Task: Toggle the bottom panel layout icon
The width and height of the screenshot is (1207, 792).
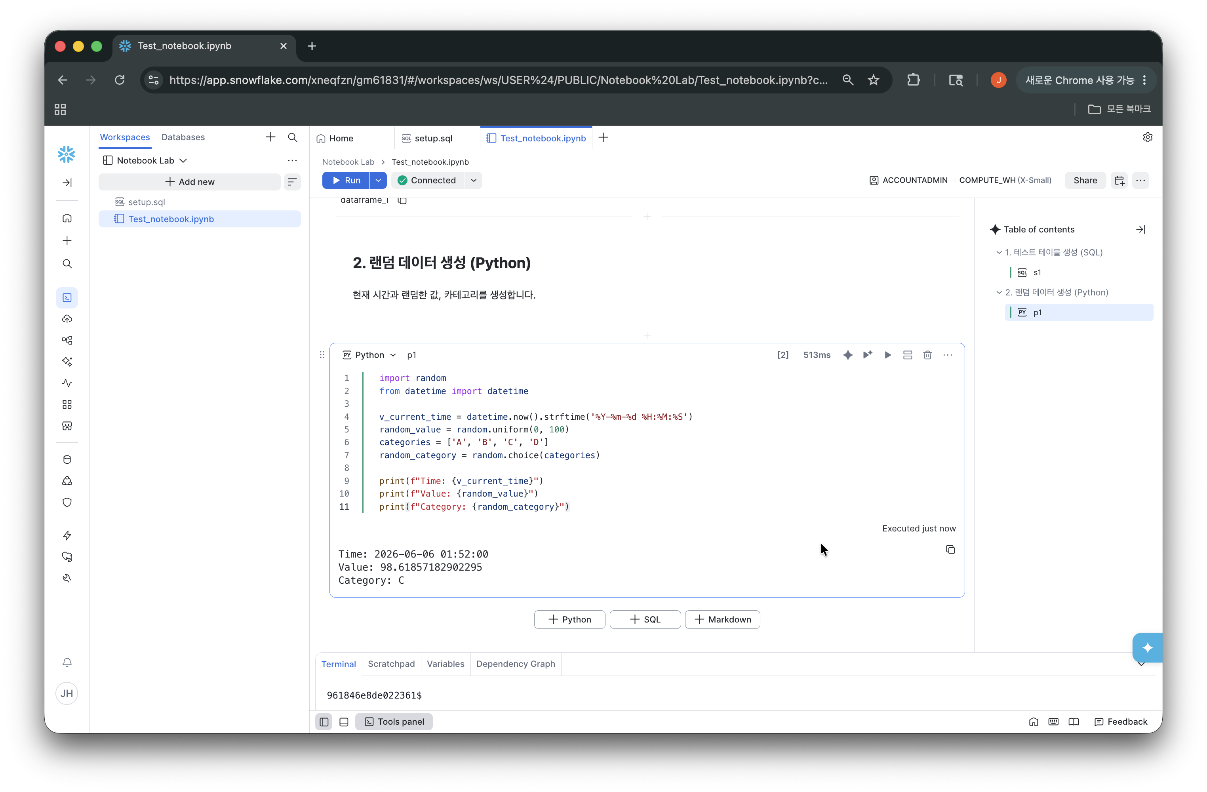Action: [344, 722]
